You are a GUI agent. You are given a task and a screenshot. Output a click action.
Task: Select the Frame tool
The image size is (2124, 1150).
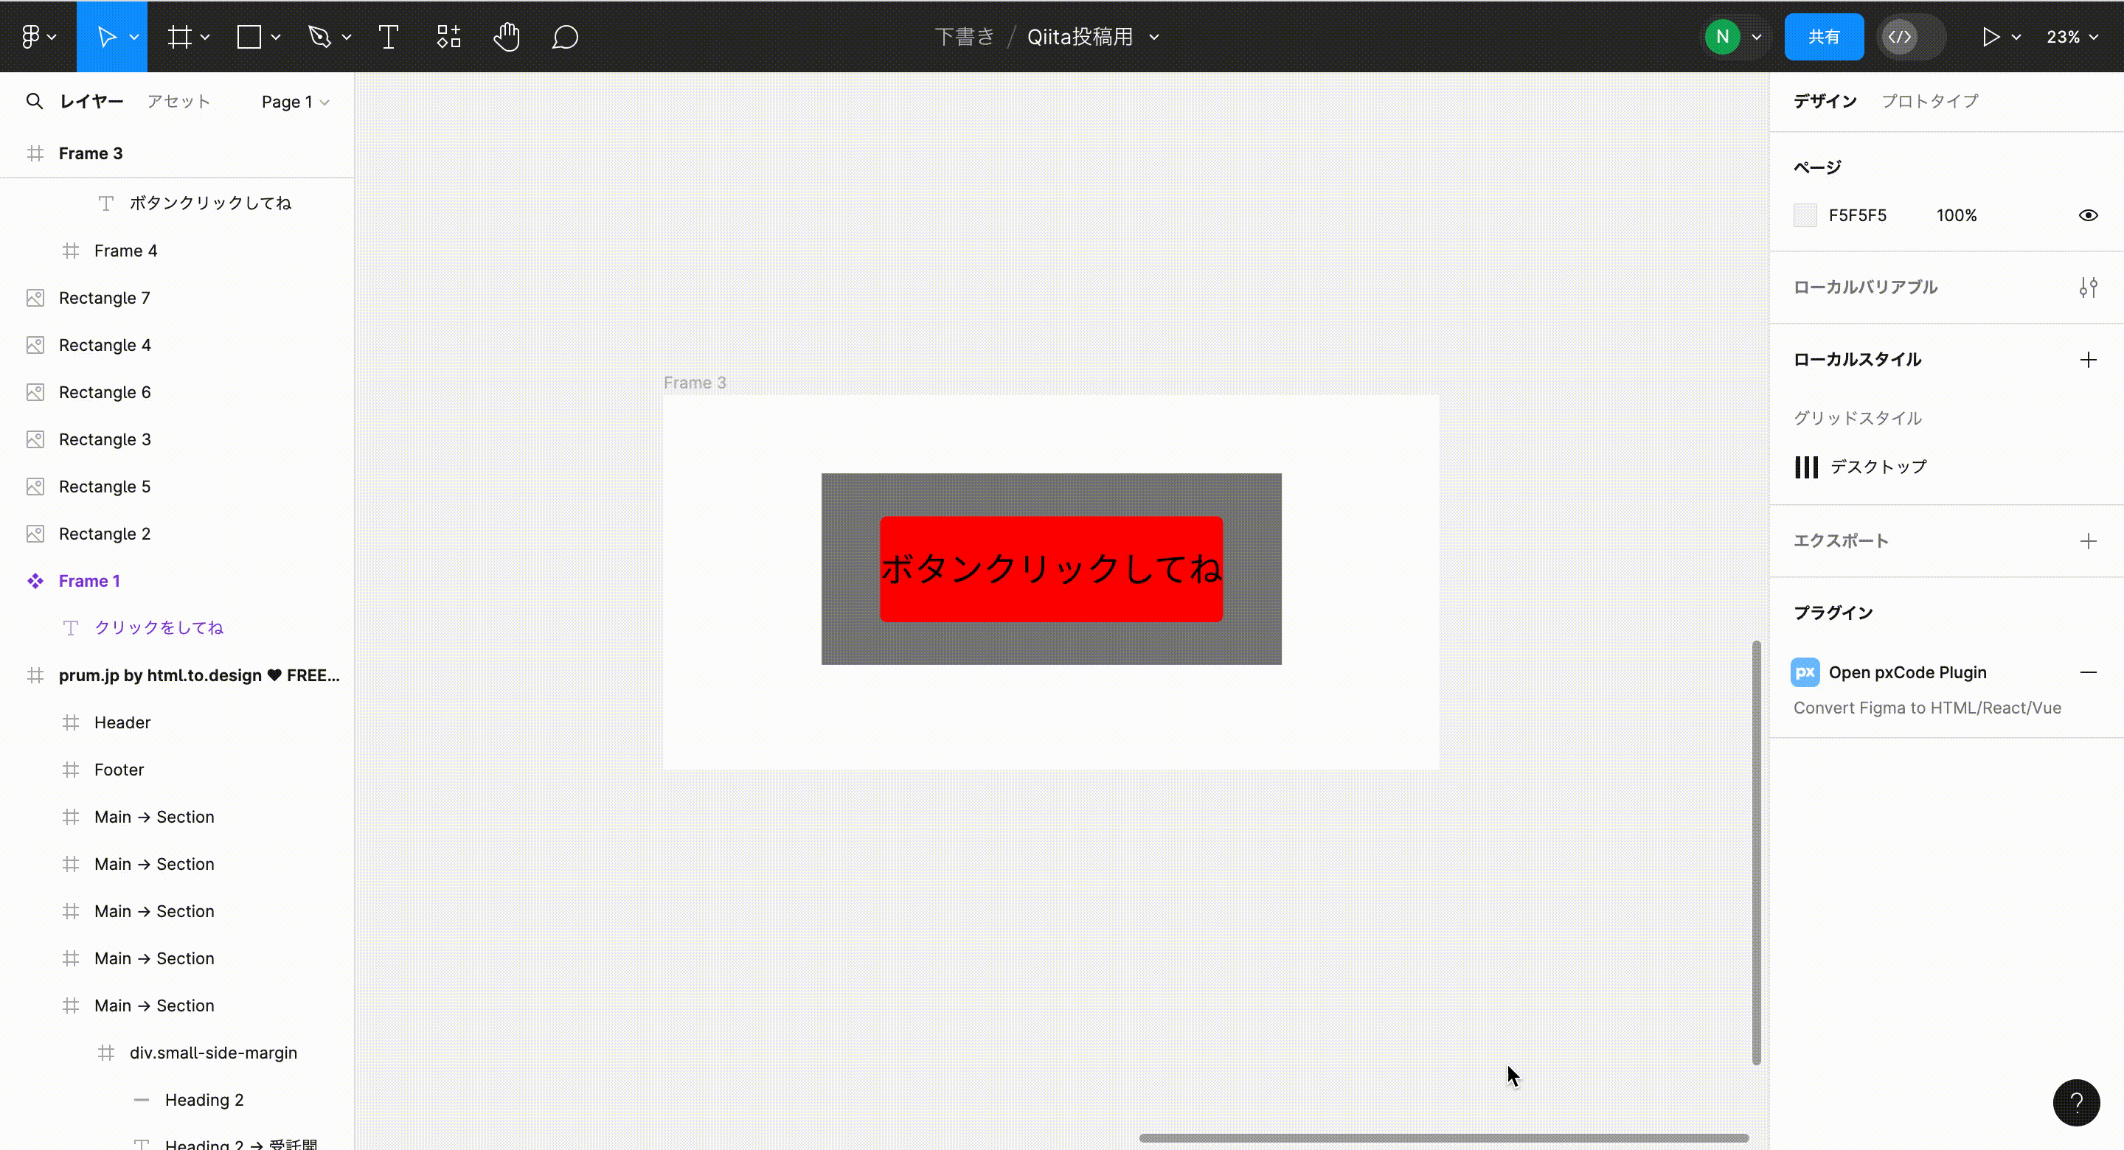click(x=180, y=35)
